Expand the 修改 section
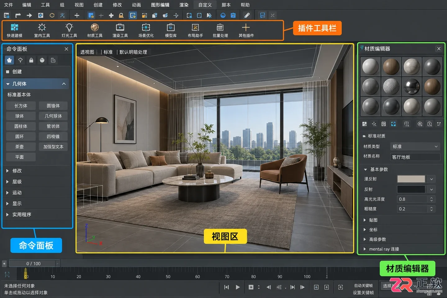 37,171
